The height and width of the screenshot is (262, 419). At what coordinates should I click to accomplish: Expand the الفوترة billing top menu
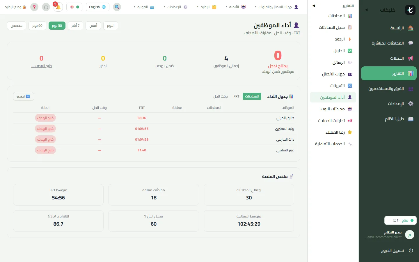click(x=144, y=7)
